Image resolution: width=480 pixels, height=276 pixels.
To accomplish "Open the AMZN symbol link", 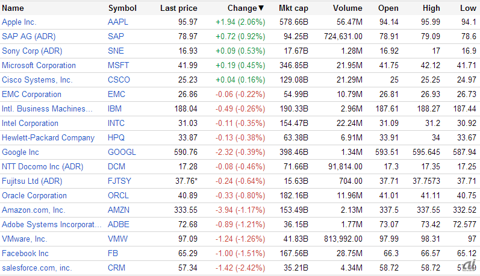I will [x=119, y=210].
